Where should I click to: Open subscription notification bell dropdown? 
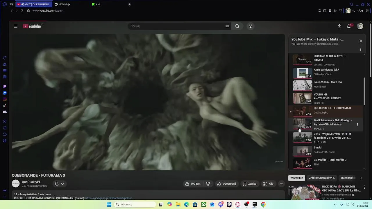[59, 184]
